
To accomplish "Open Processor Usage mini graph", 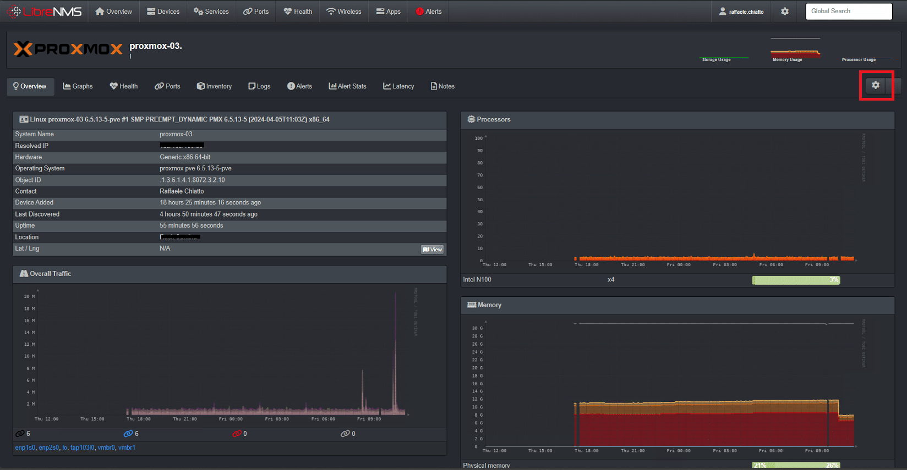I will click(x=866, y=50).
